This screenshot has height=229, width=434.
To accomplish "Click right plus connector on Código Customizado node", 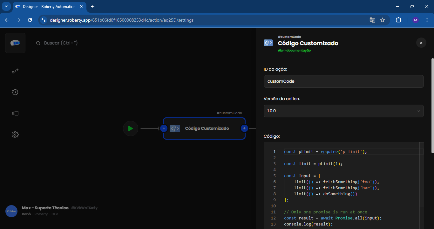I will coord(244,128).
